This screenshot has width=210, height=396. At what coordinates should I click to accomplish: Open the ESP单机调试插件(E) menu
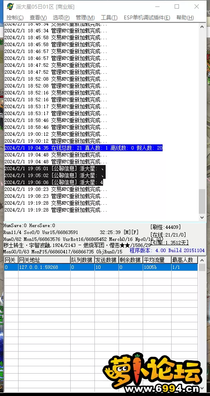pyautogui.click(x=147, y=18)
